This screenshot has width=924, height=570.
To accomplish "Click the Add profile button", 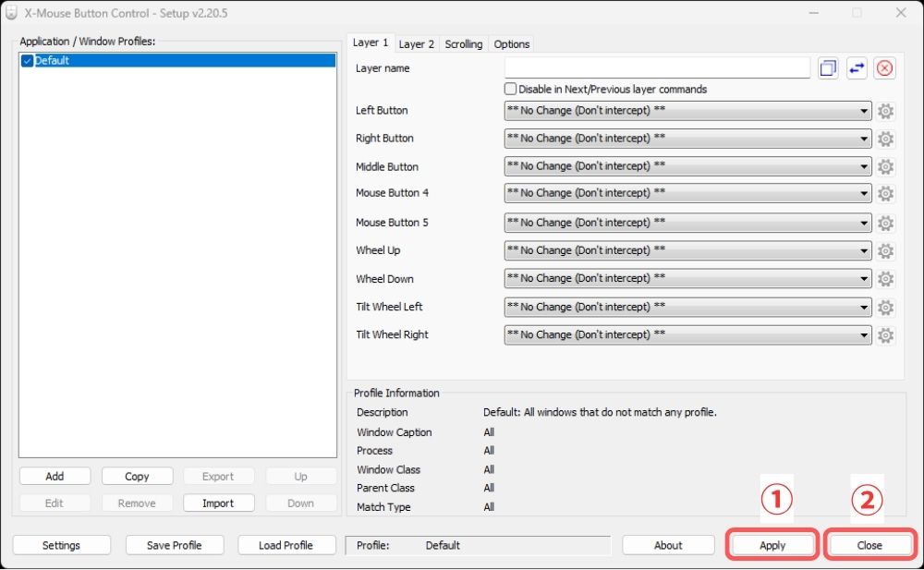I will click(55, 477).
